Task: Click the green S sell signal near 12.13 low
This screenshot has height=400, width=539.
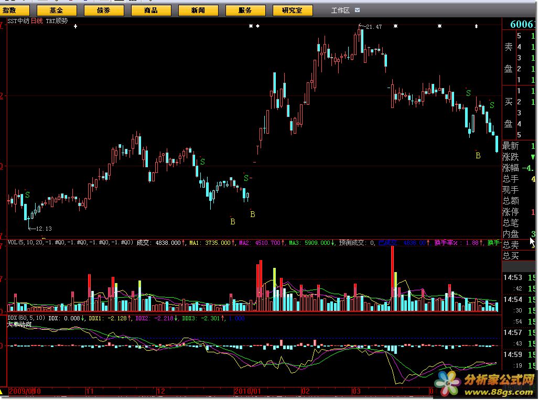Action: pyautogui.click(x=27, y=195)
